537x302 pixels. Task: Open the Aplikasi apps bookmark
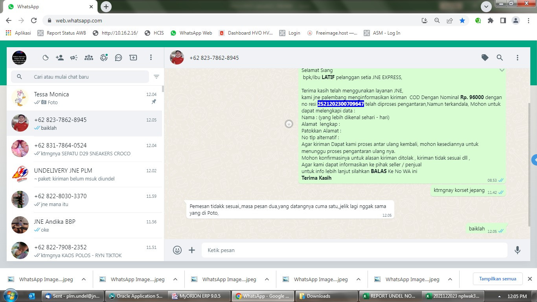[x=18, y=33]
